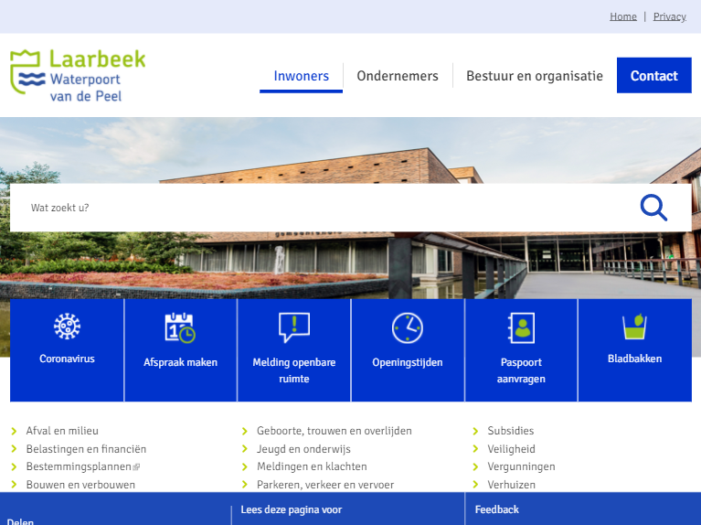
Task: Click the Laarbeek Waterpoort van de Peel logo
Action: pos(78,76)
